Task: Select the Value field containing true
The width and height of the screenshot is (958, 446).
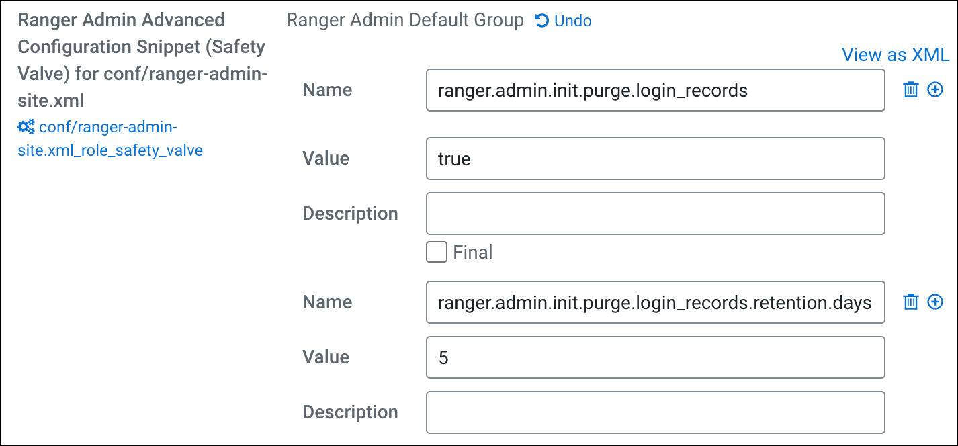Action: [x=655, y=159]
